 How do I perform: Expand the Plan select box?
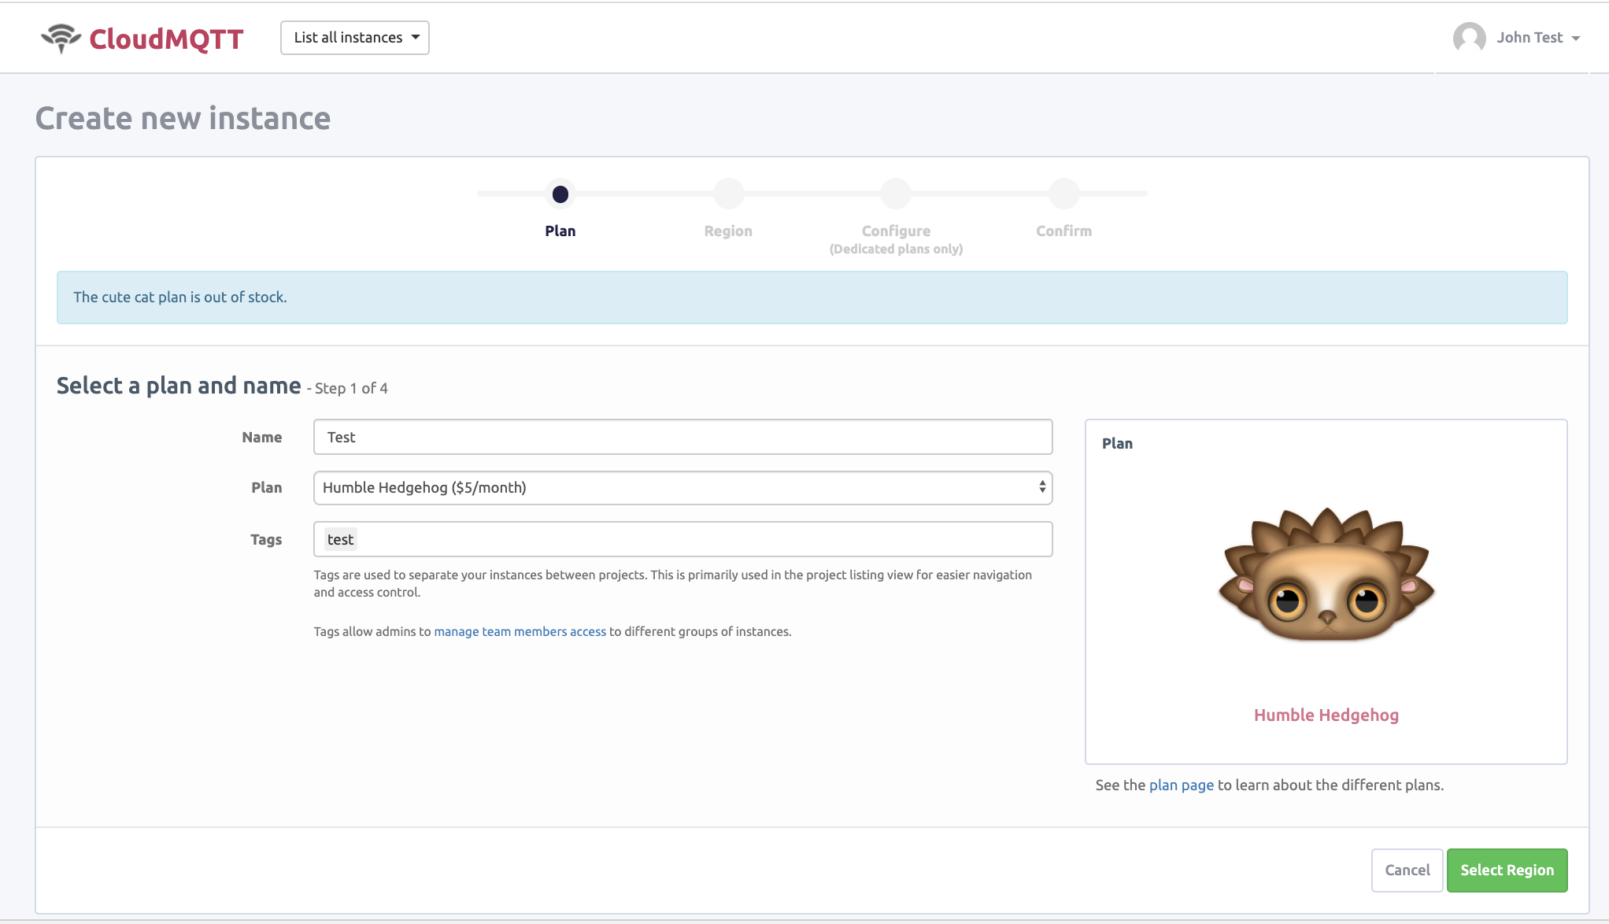click(683, 487)
